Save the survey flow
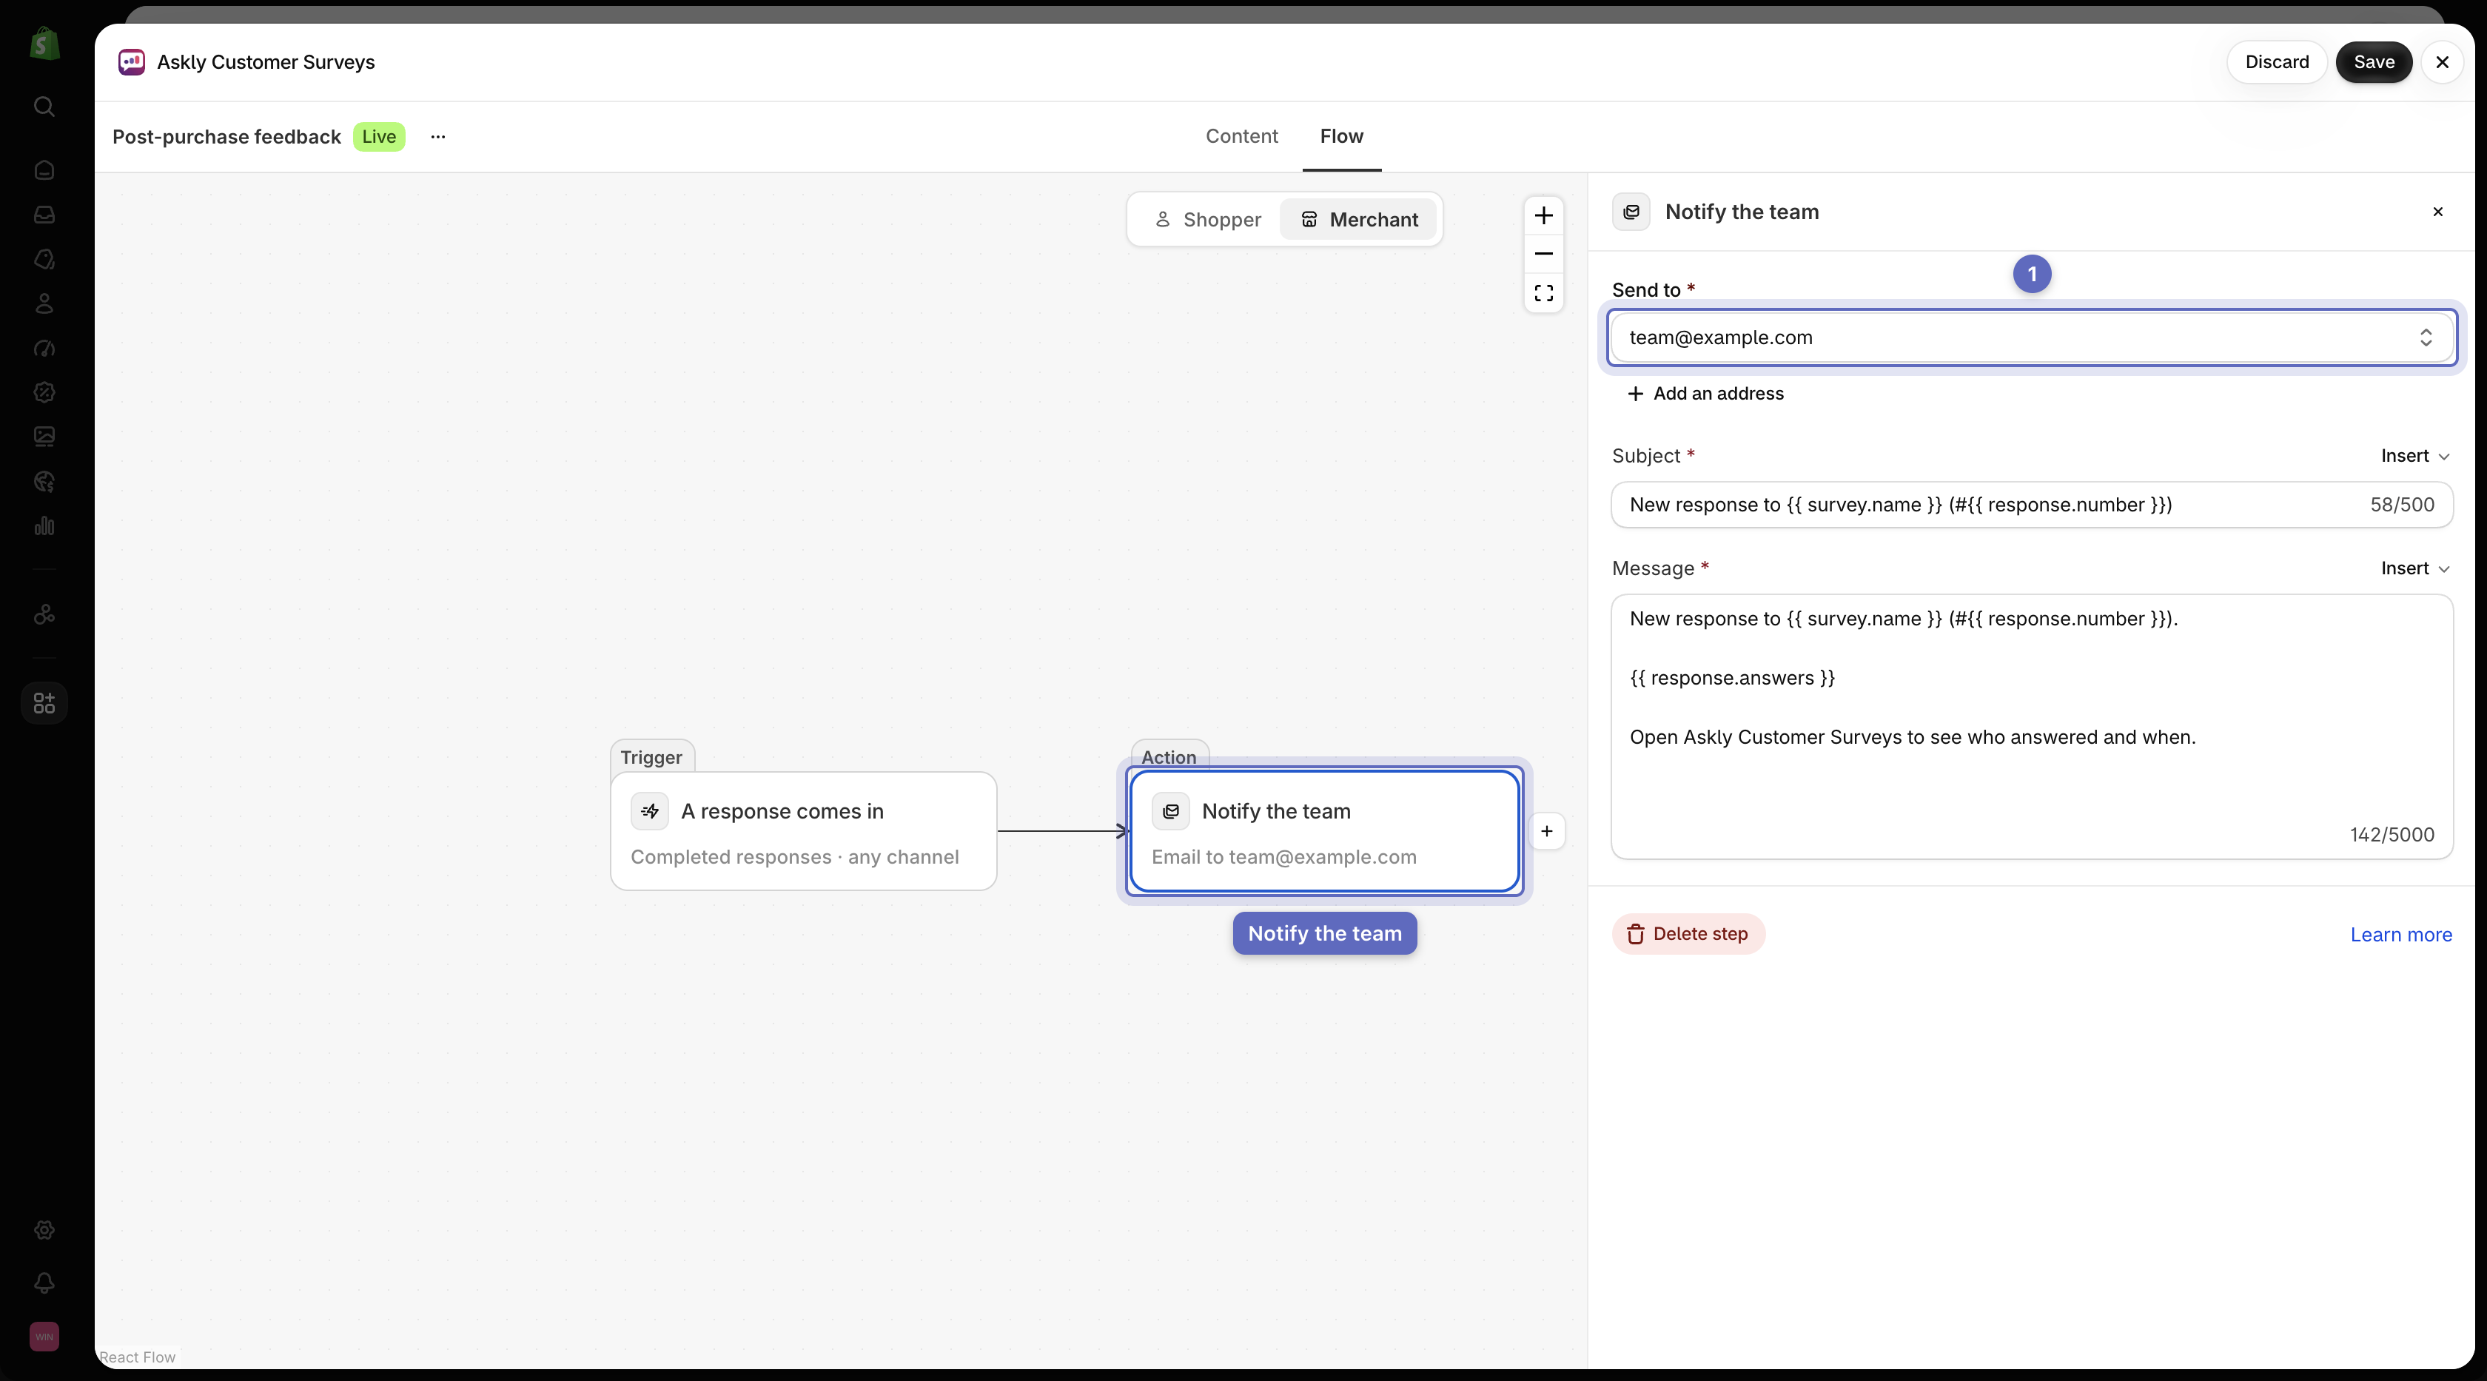The width and height of the screenshot is (2487, 1381). pos(2373,61)
